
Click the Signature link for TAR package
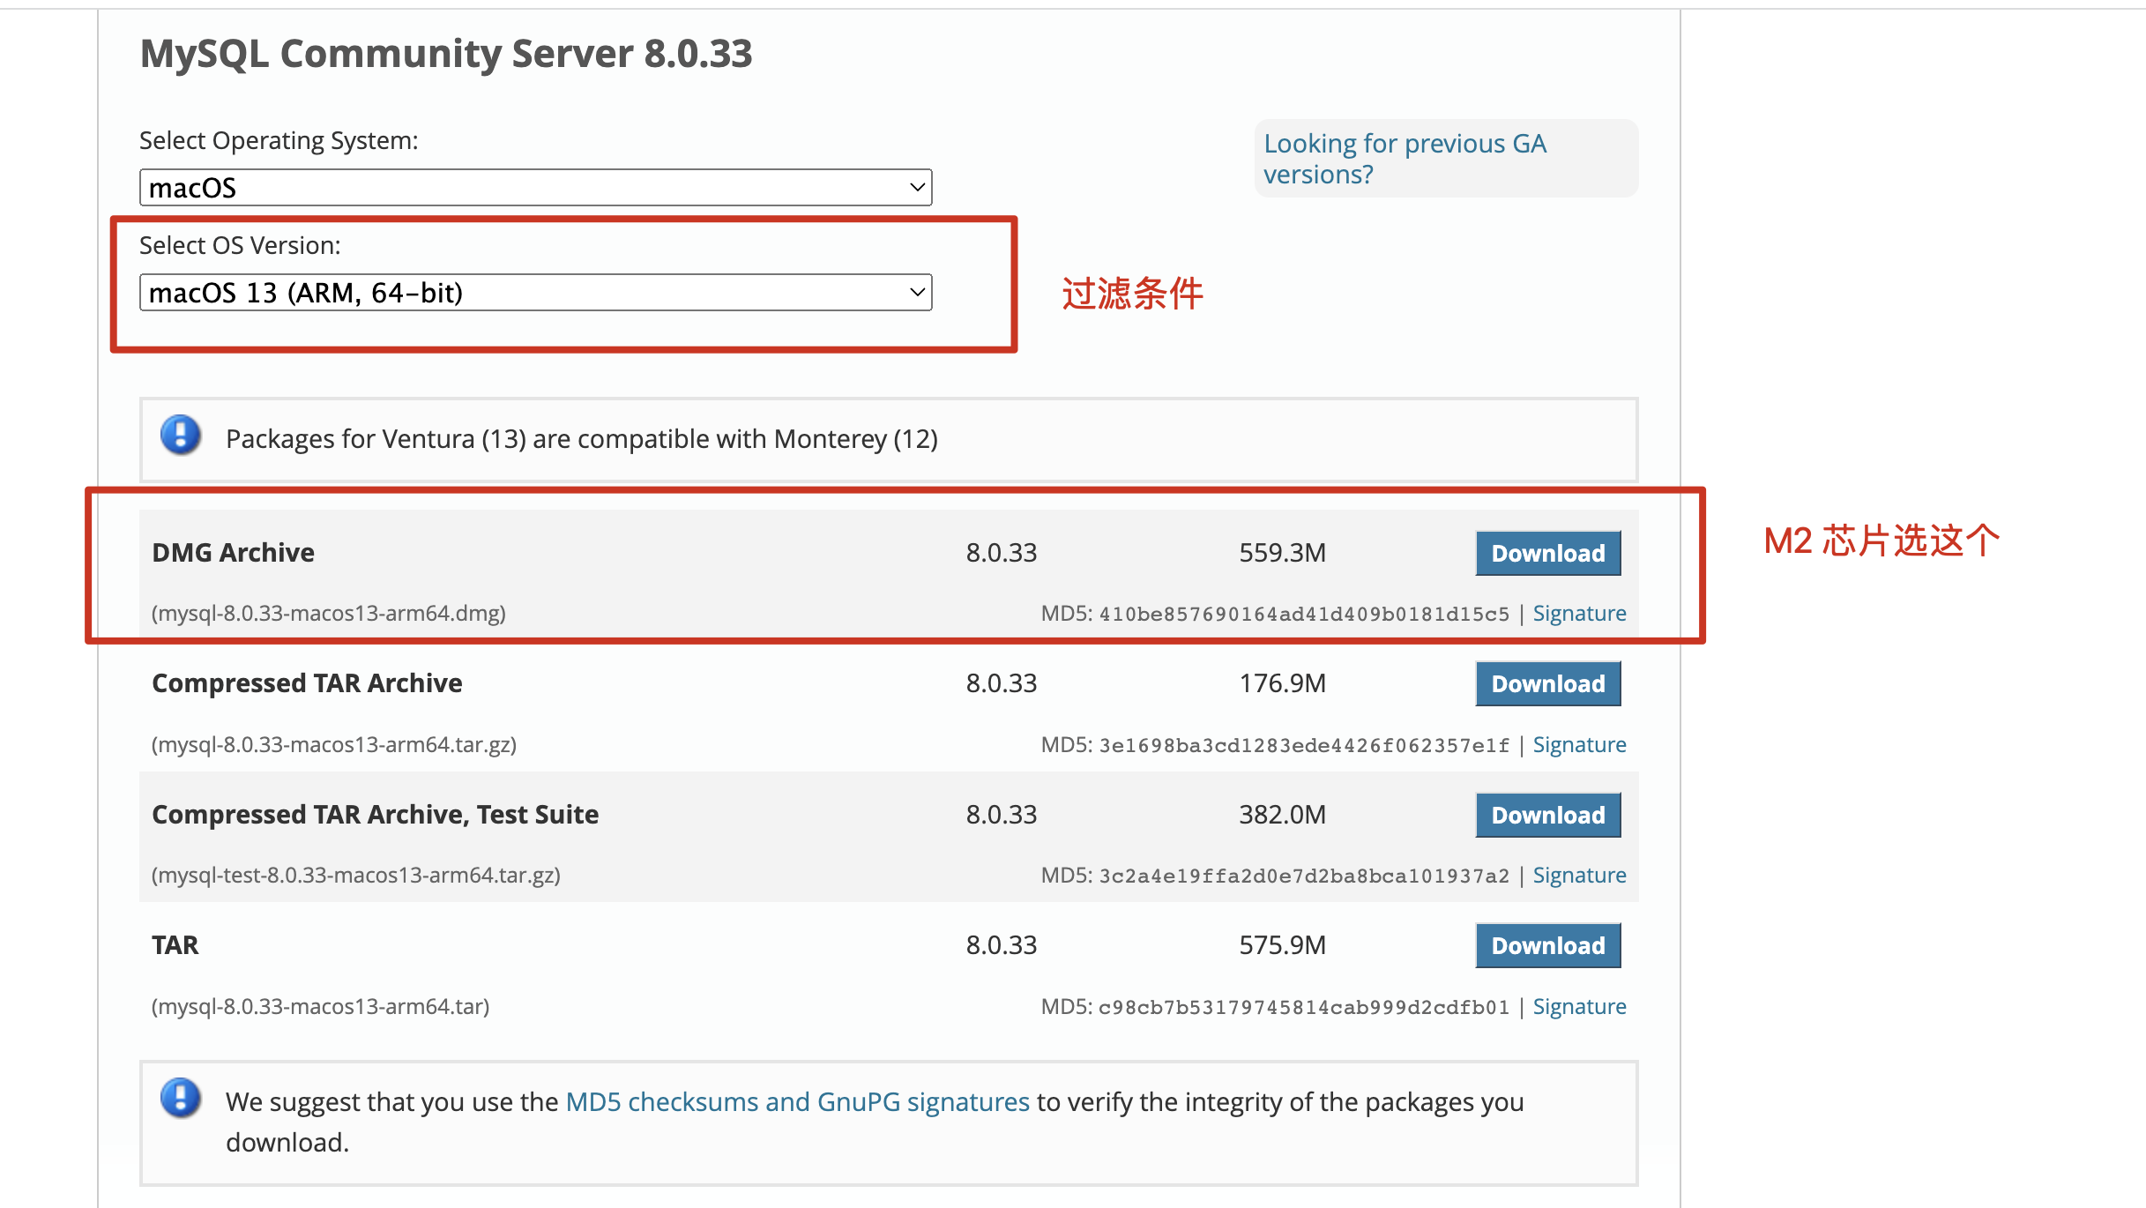[x=1580, y=1004]
